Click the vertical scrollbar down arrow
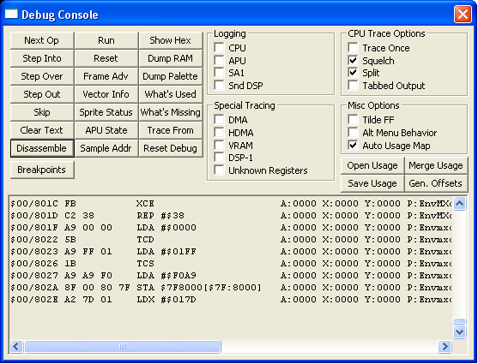This screenshot has width=478, height=364. tap(459, 331)
